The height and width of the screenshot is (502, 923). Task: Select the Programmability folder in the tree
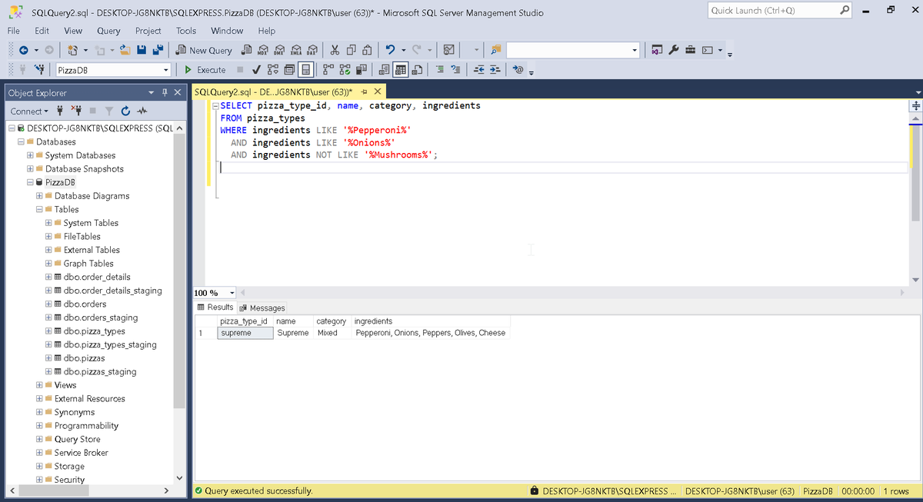86,426
